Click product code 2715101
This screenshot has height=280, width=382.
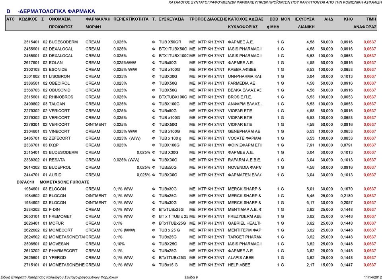[x=32, y=265]
